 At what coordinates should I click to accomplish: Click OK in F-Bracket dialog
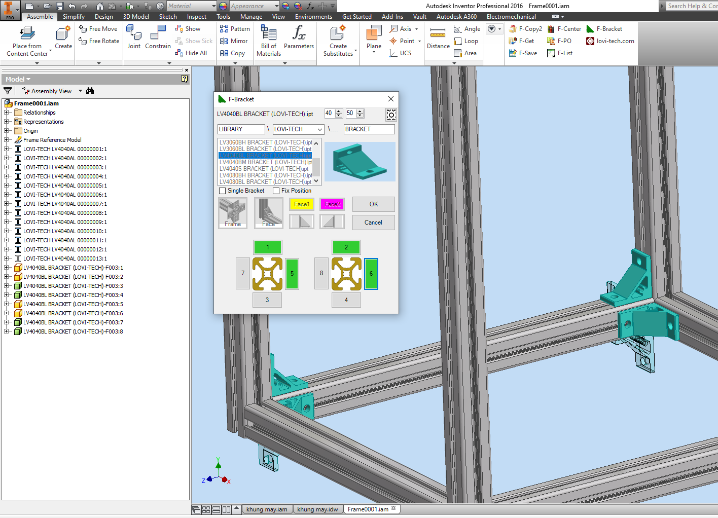click(x=374, y=204)
